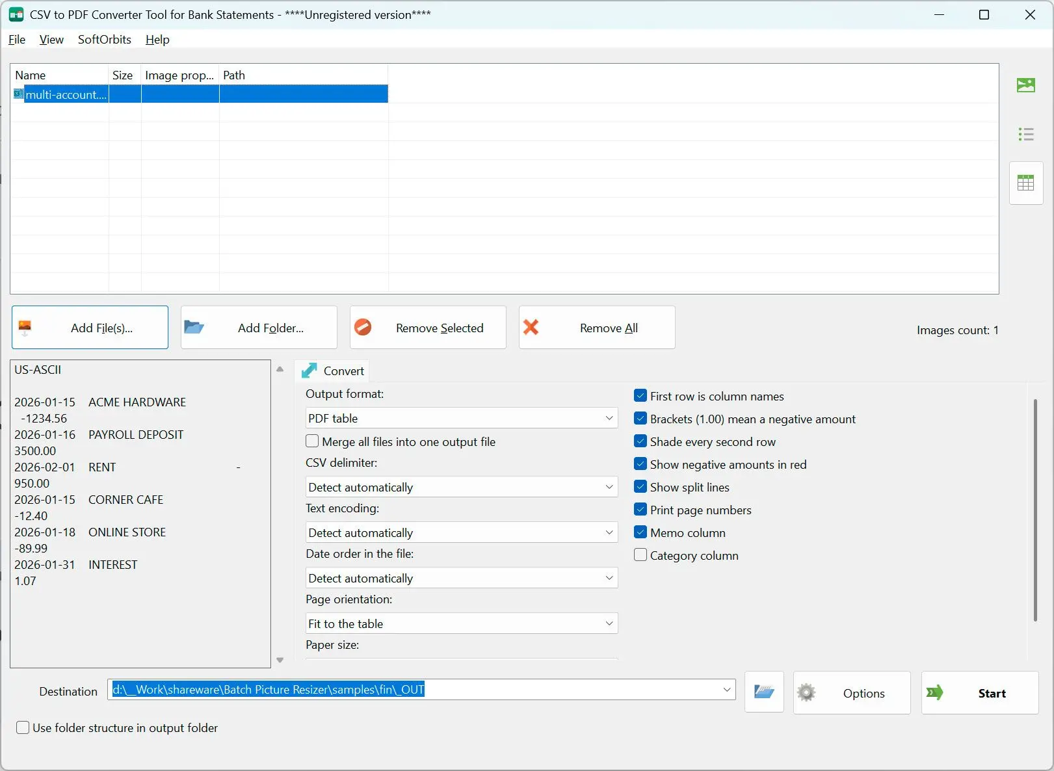
Task: Click CORNER CAFE in the preview
Action: pos(125,499)
